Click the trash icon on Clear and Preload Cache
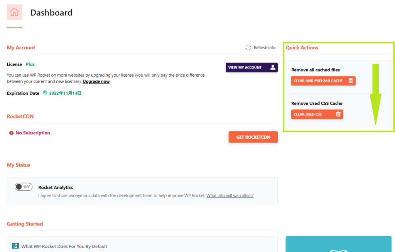 point(350,81)
